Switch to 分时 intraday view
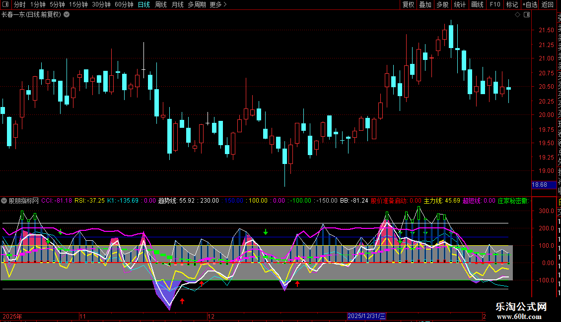Screen dimensions: 561x322 click(20, 4)
